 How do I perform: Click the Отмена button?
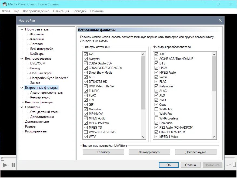191,165
